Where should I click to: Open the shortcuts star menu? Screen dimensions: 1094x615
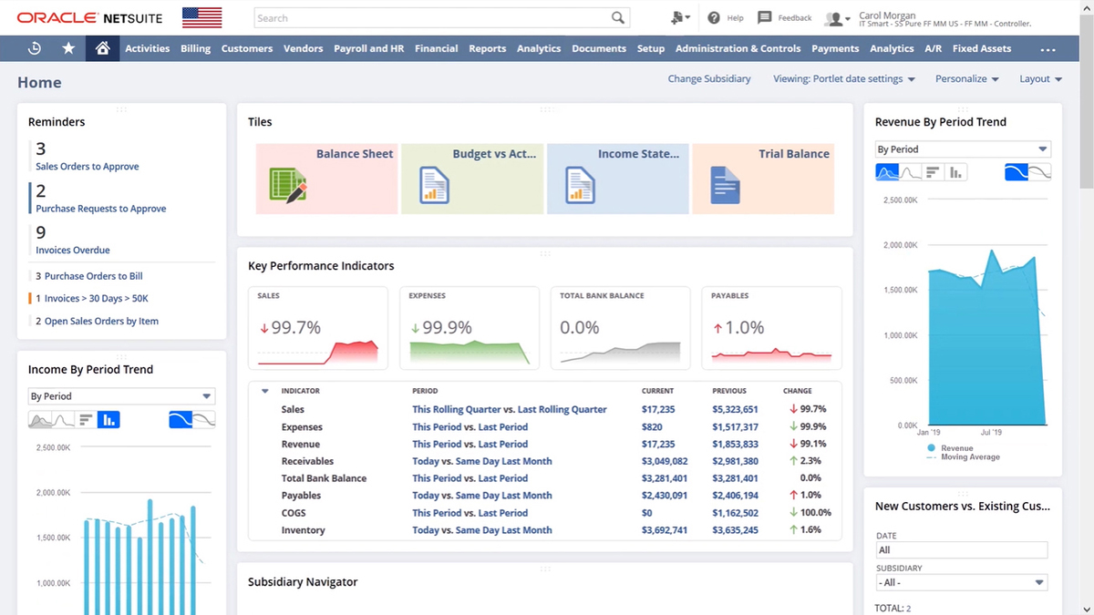(x=68, y=47)
